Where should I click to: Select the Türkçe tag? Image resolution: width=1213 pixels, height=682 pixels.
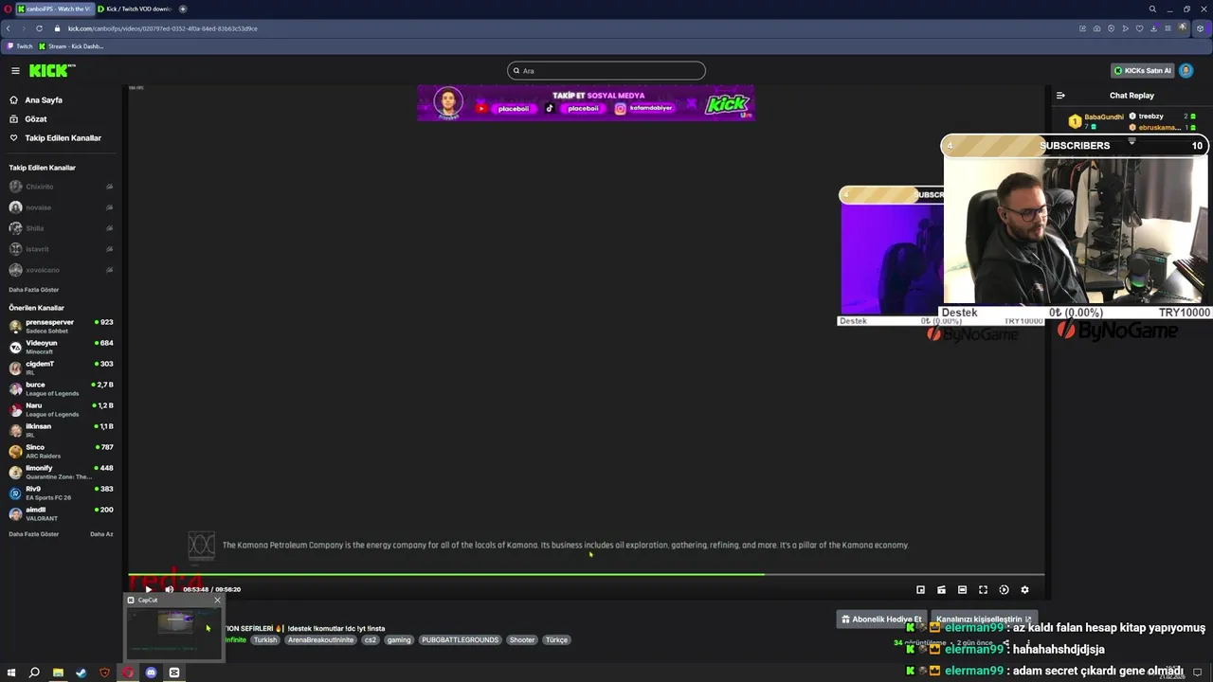556,639
